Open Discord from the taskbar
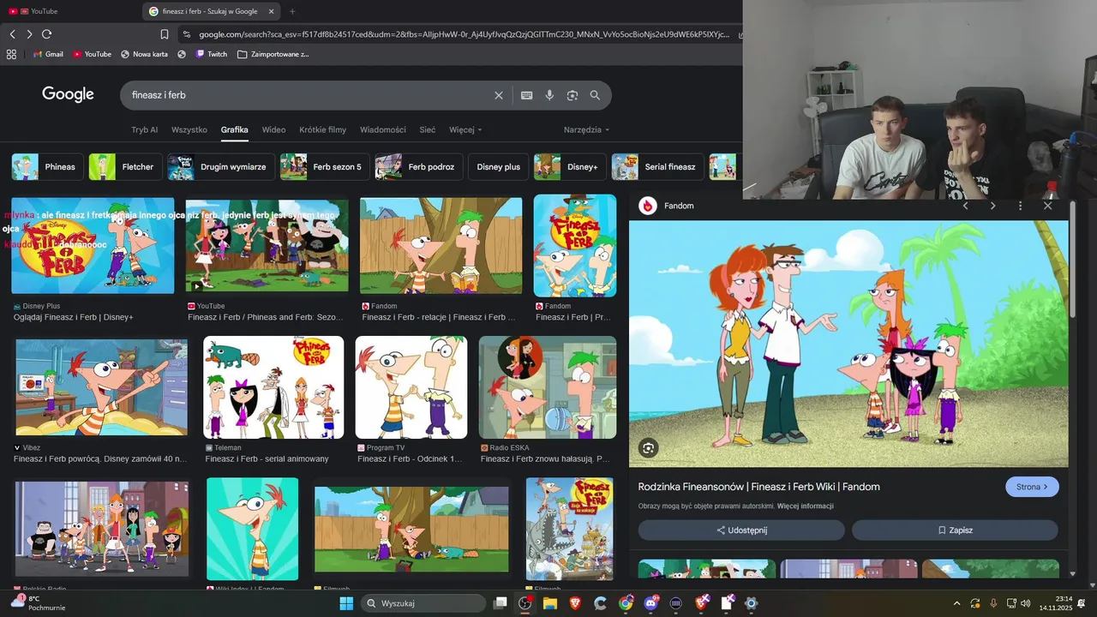This screenshot has height=617, width=1097. pyautogui.click(x=651, y=603)
